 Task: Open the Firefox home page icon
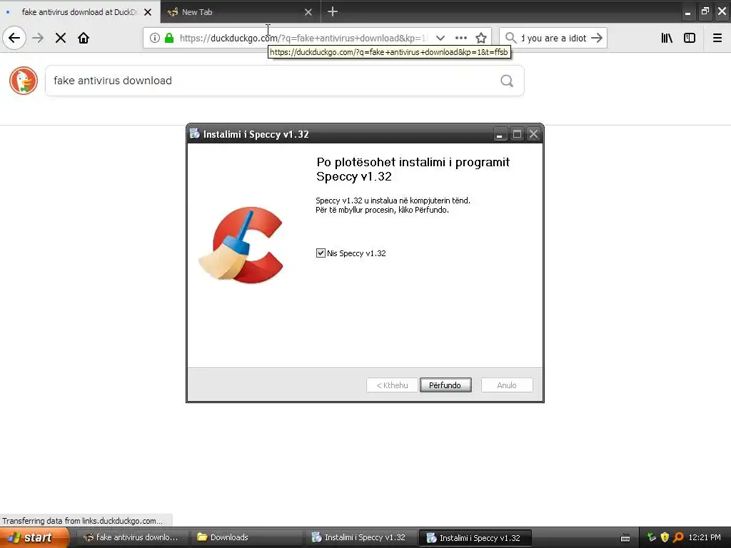[84, 38]
